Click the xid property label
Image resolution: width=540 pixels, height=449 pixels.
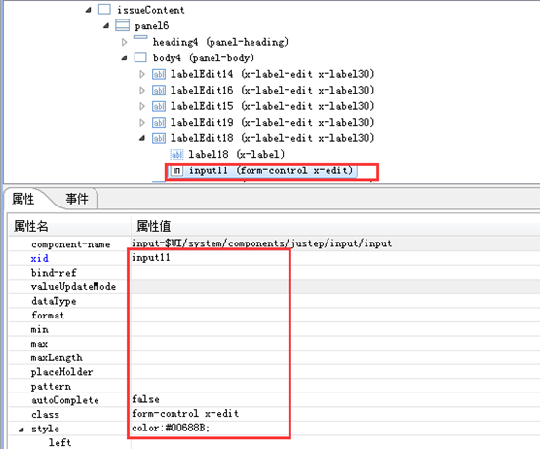tap(40, 258)
